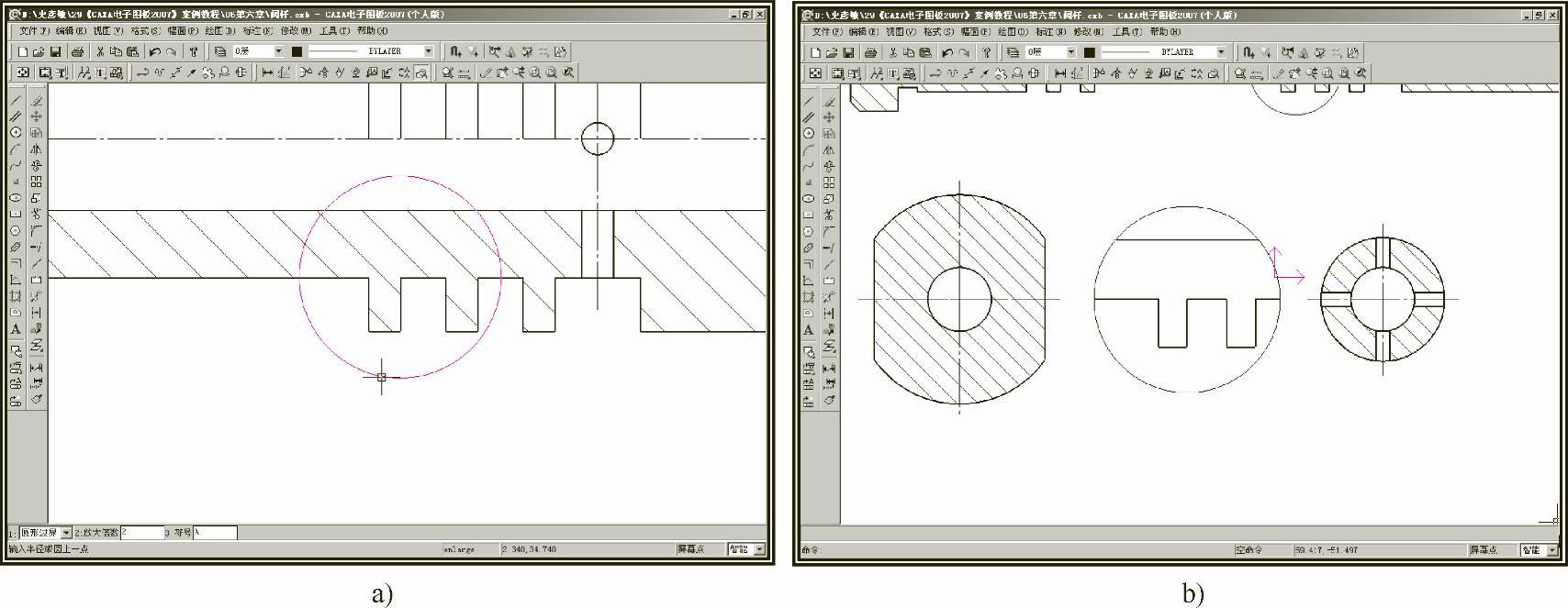
Task: Select move tool in left window edit palette
Action: (36, 116)
